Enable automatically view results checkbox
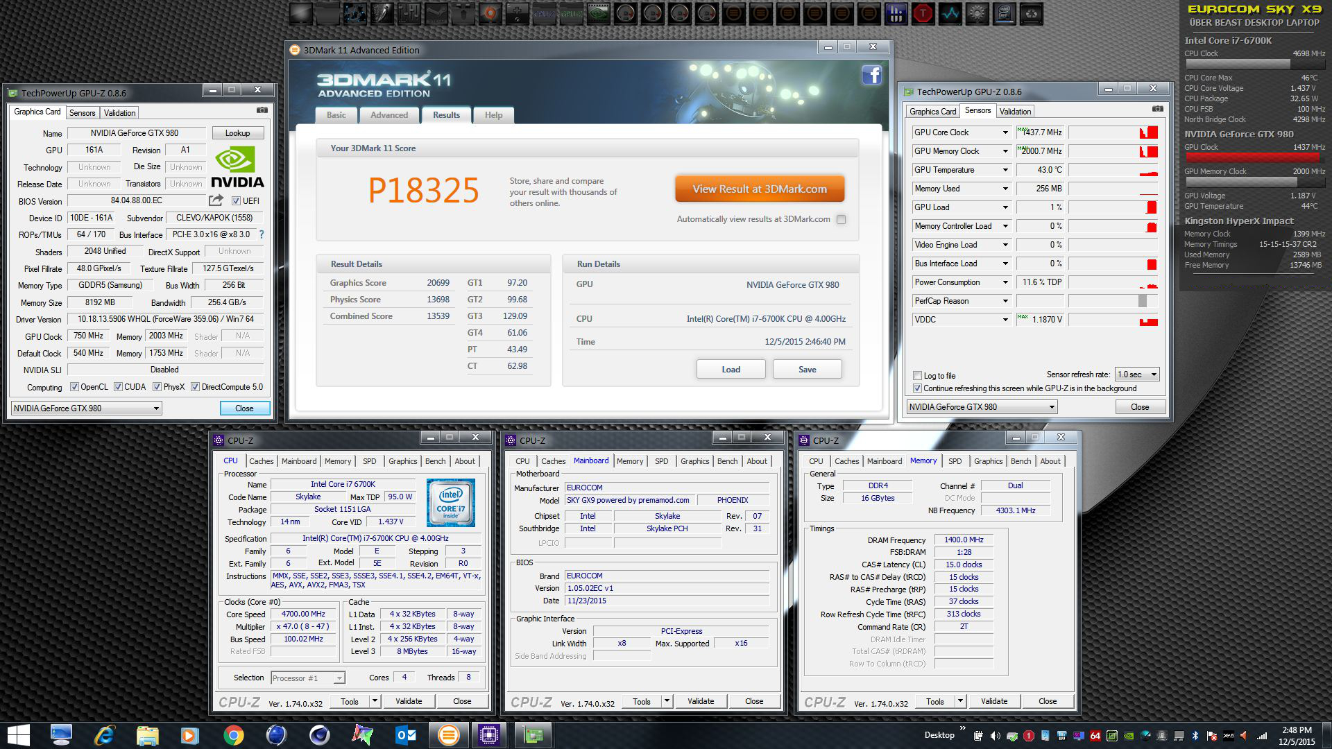1332x749 pixels. click(x=841, y=219)
